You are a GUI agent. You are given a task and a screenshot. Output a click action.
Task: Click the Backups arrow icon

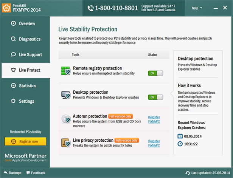(6, 172)
